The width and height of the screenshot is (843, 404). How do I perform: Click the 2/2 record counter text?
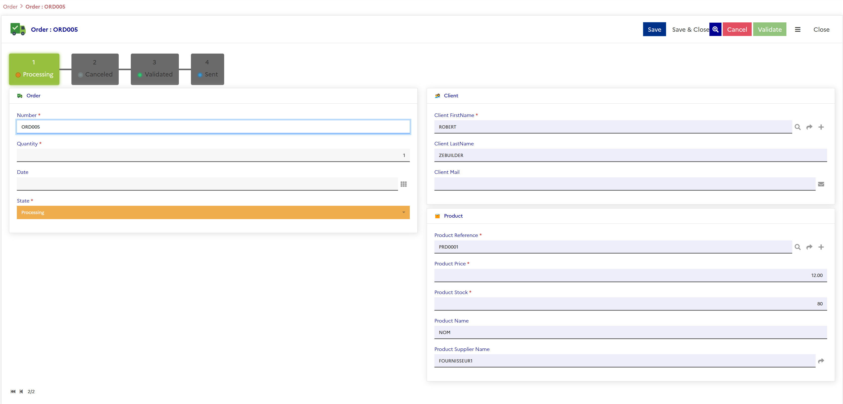coord(31,392)
